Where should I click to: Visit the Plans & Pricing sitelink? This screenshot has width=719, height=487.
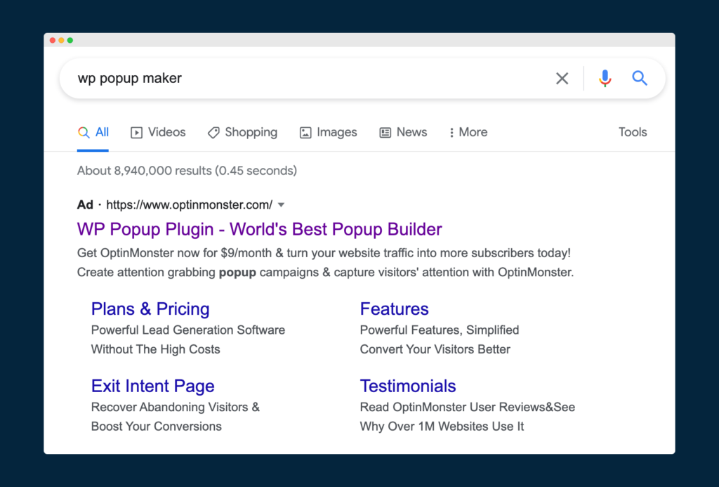[x=150, y=309]
